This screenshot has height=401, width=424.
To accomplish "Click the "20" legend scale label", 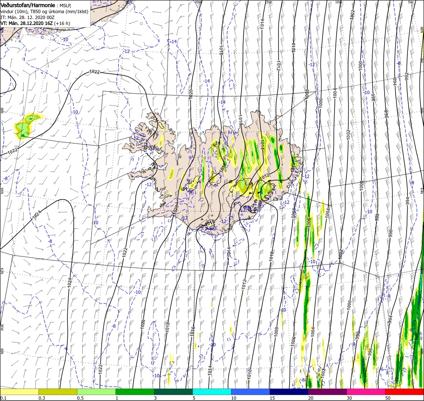I will pos(311,398).
